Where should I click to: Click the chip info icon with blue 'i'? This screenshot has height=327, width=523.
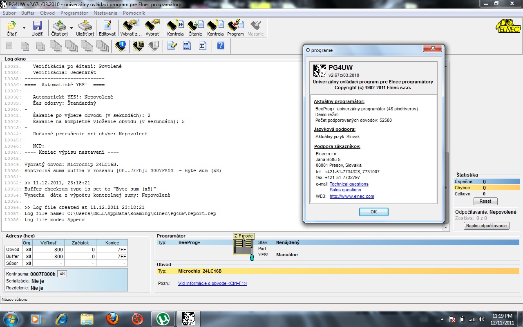tap(120, 46)
